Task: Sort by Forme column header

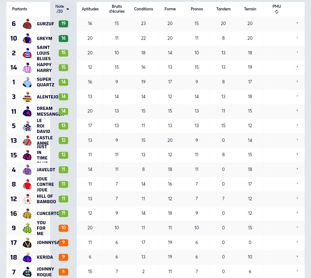Action: pyautogui.click(x=170, y=9)
